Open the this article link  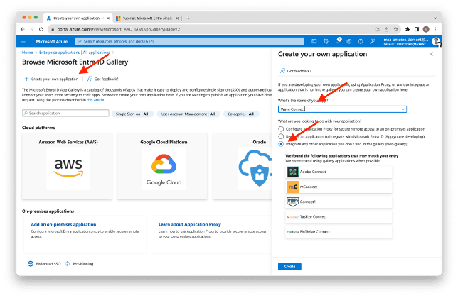coord(95,100)
